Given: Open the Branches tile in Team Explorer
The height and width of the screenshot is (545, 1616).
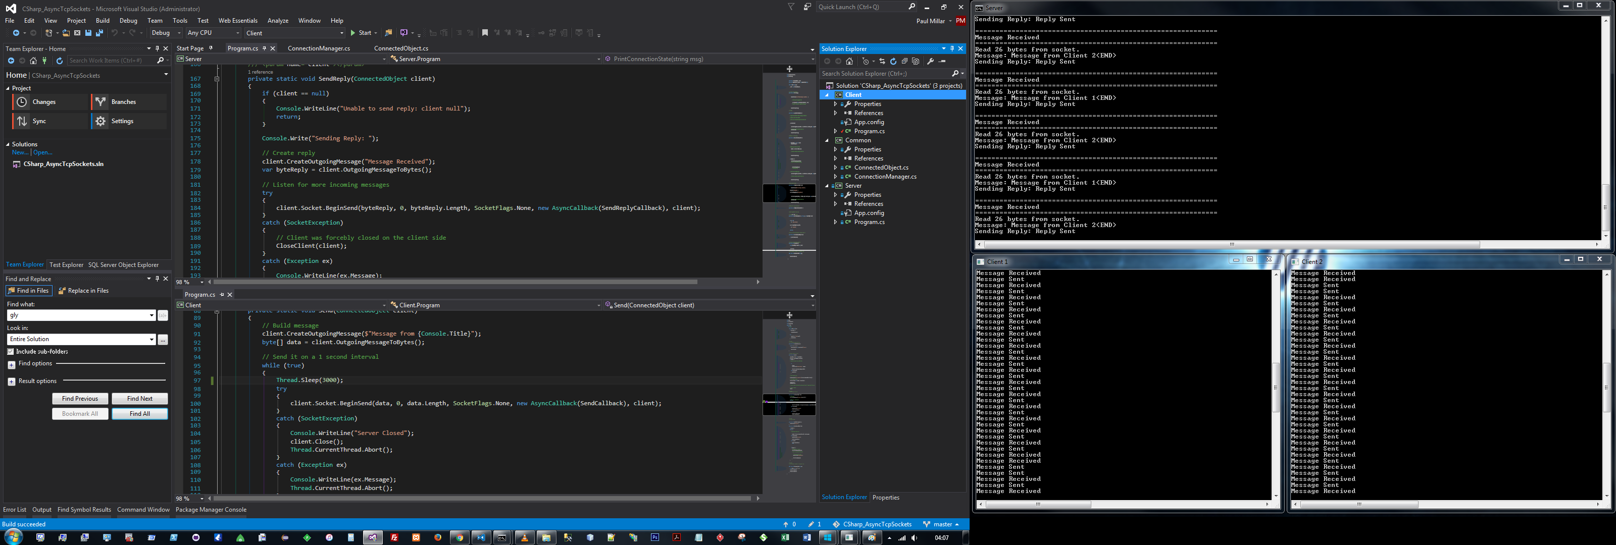Looking at the screenshot, I should pos(129,101).
